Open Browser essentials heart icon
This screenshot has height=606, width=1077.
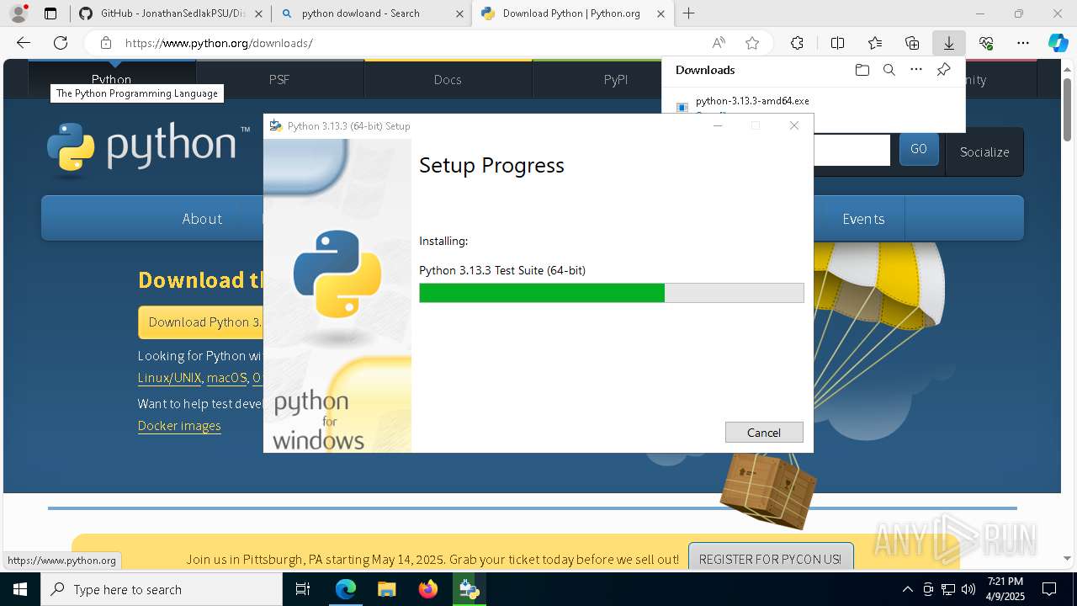pos(986,43)
